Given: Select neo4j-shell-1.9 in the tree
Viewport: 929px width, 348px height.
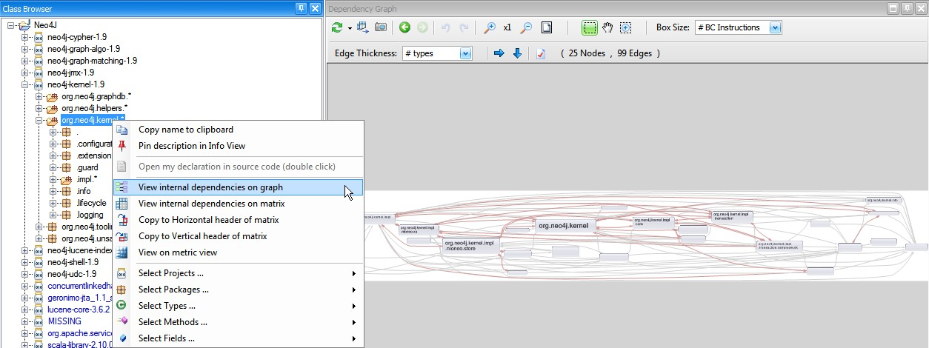Looking at the screenshot, I should coord(73,262).
